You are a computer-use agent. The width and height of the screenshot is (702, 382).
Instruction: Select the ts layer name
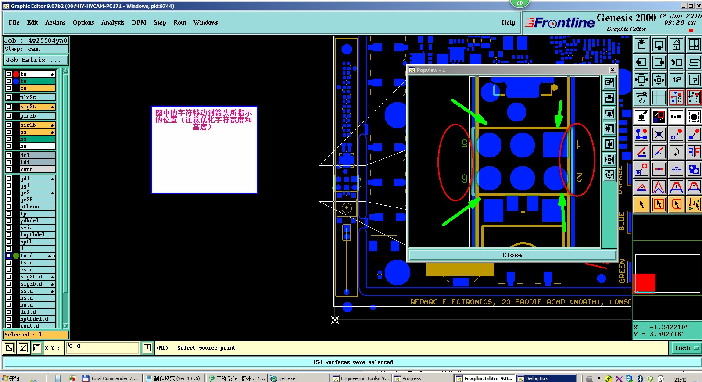click(38, 81)
